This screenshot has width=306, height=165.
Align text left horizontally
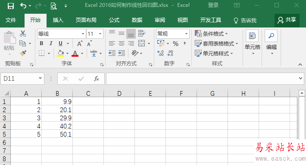point(112,43)
